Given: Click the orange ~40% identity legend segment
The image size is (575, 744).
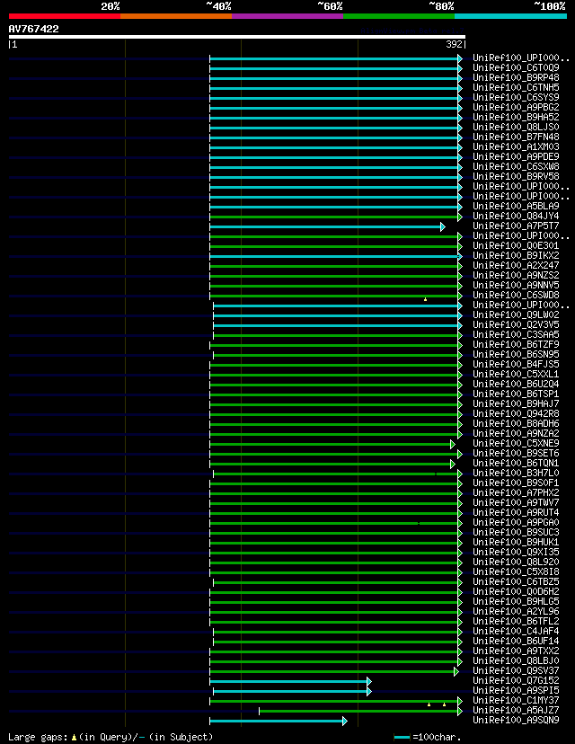Looking at the screenshot, I should pyautogui.click(x=176, y=16).
